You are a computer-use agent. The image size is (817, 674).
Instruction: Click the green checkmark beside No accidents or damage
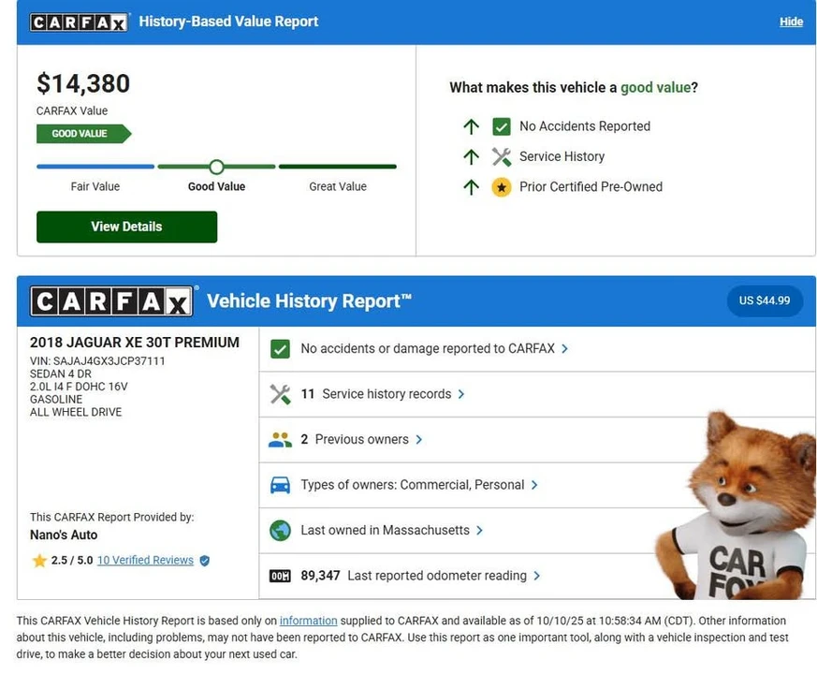tap(281, 349)
